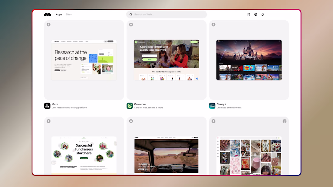Open the Maze website preview thumbnail

tap(84, 60)
